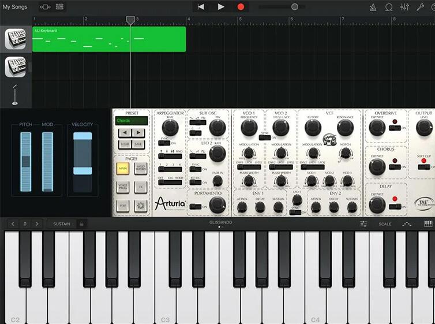Toggle LFO 2 sync switch
This screenshot has height=324, width=435.
[x=196, y=169]
